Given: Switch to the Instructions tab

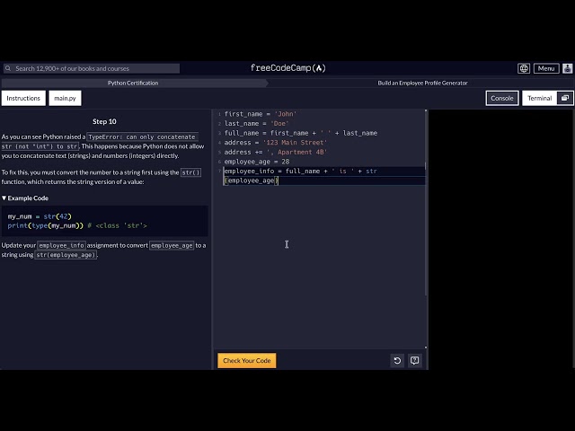Looking at the screenshot, I should coord(23,98).
